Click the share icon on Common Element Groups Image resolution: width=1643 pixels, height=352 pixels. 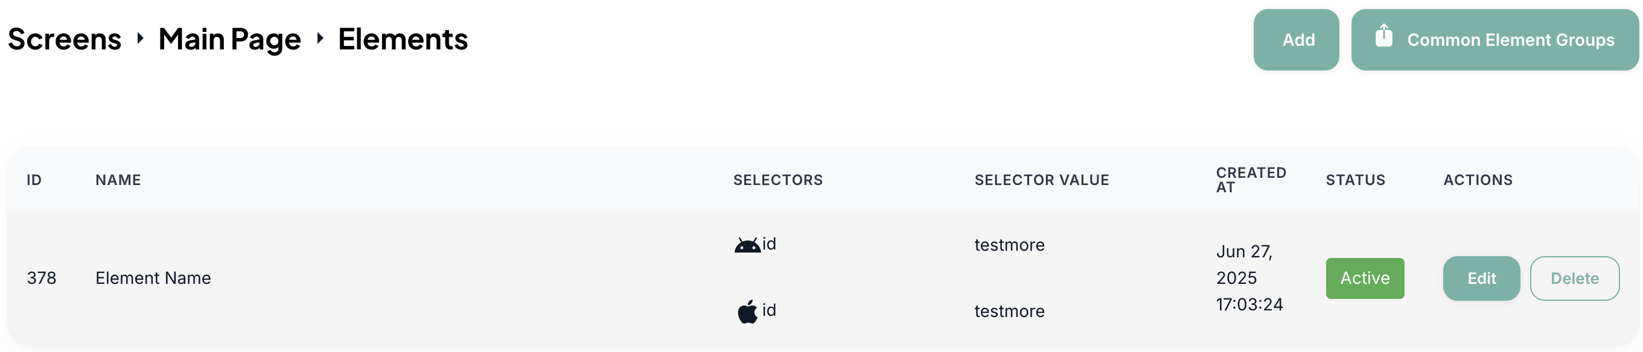pyautogui.click(x=1383, y=36)
